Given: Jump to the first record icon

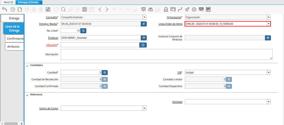Looking at the screenshot, I should pos(114,9).
